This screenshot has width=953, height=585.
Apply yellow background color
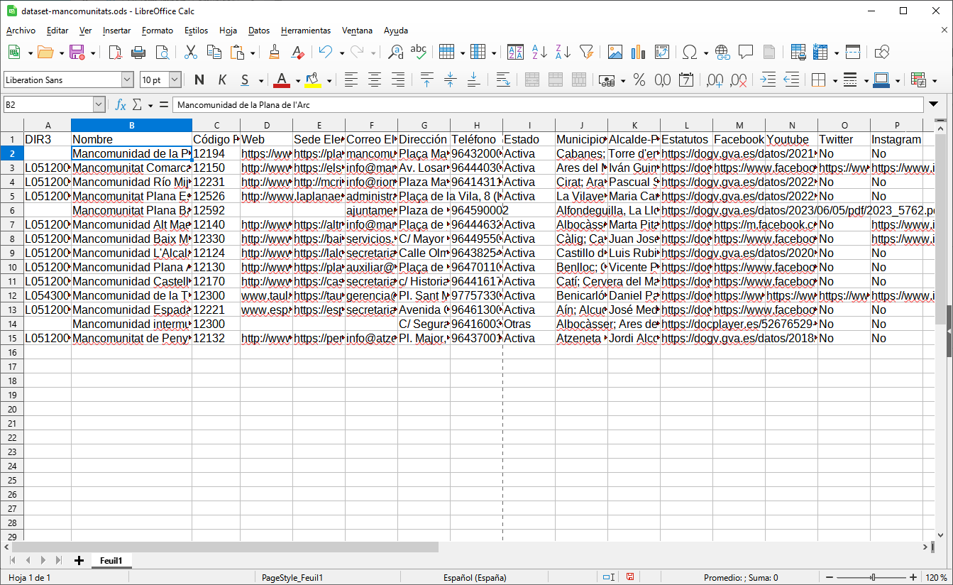pos(313,80)
